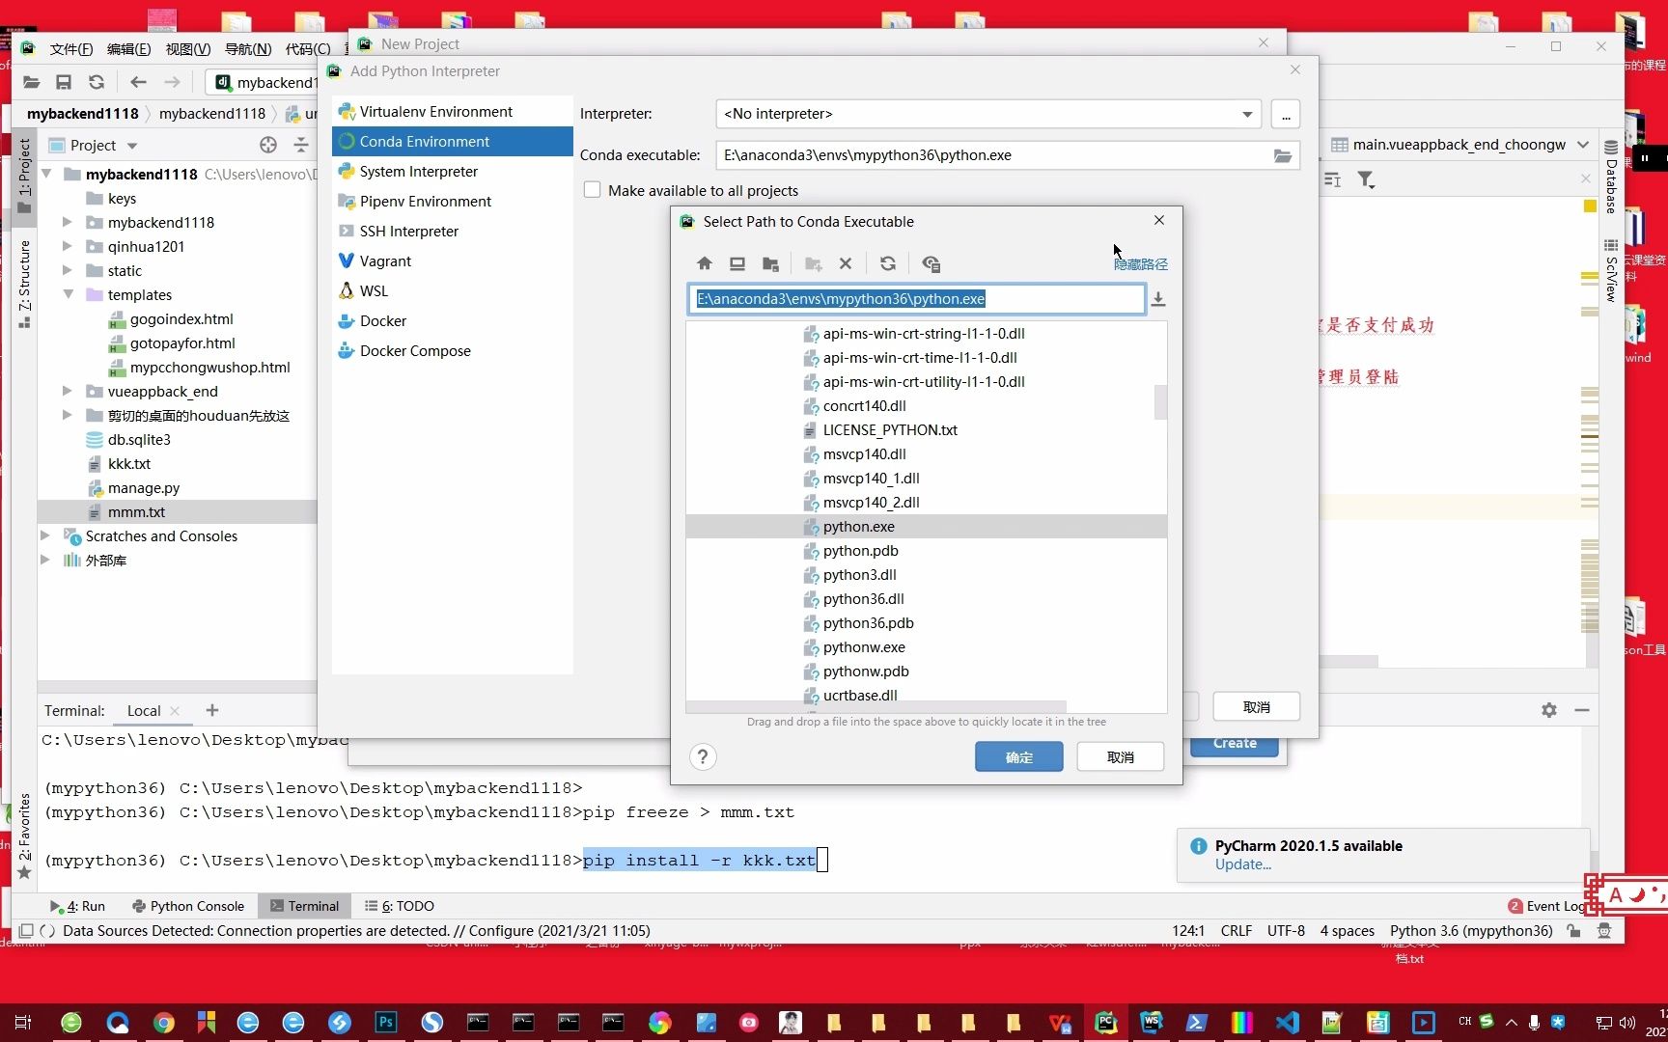
Task: Click 取消 in Select Path dialog
Action: pos(1120,756)
